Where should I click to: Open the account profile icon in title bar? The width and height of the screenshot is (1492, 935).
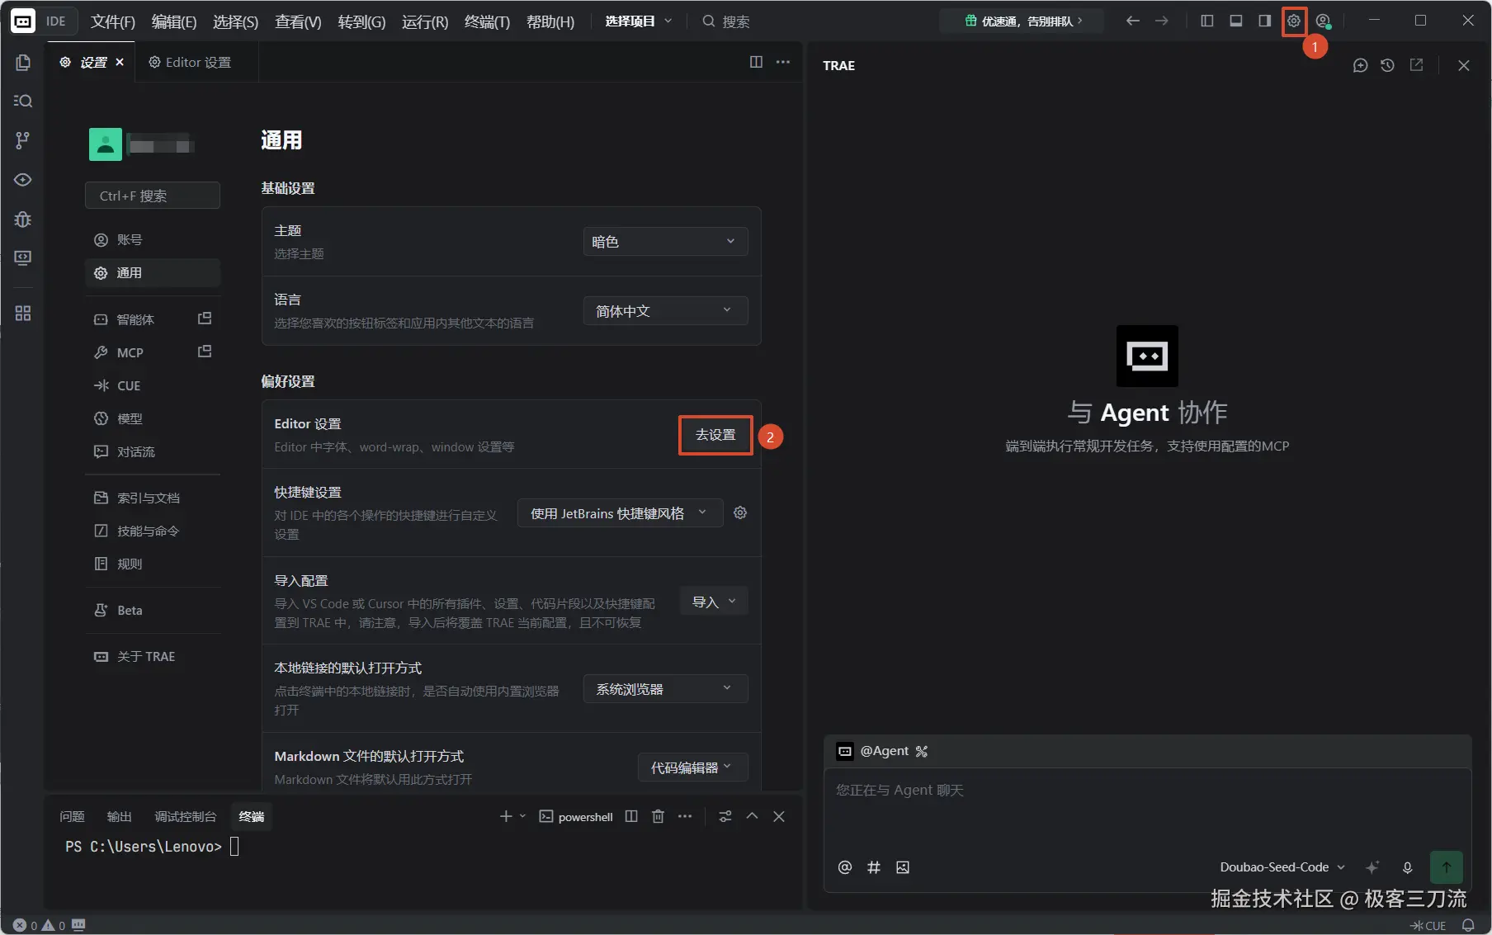click(x=1323, y=21)
